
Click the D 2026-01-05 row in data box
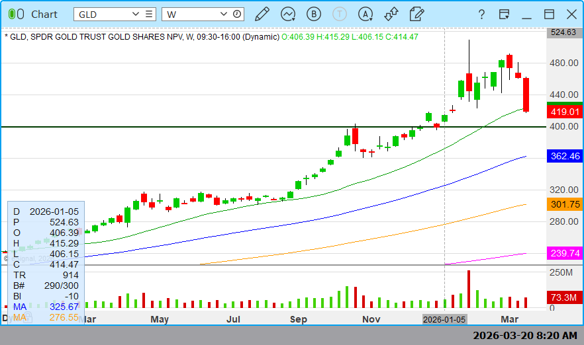(x=46, y=211)
